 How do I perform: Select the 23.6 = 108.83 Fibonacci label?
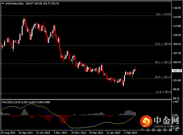(163, 44)
